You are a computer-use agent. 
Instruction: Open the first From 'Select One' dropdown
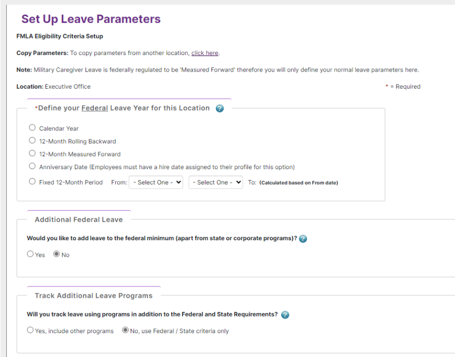click(x=156, y=182)
